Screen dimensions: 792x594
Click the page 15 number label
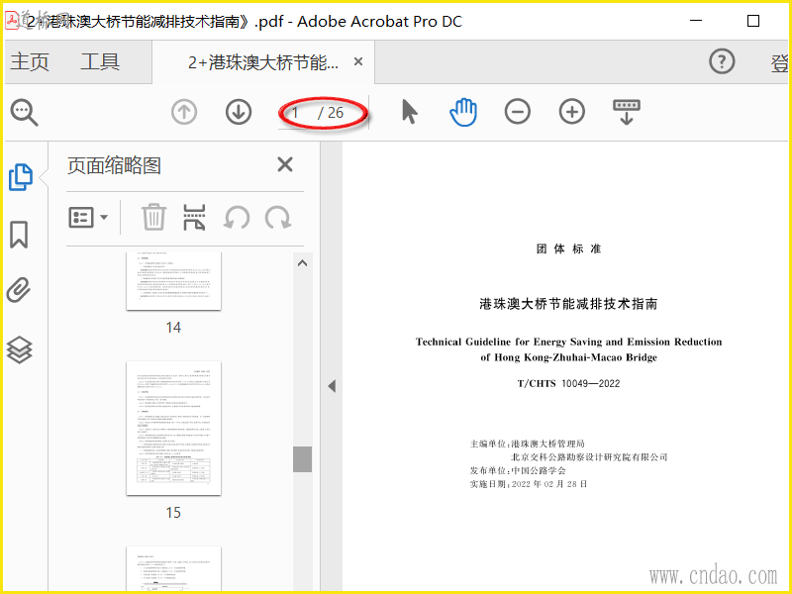tap(173, 513)
